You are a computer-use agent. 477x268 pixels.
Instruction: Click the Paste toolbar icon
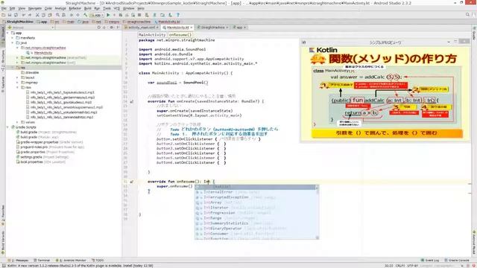[50, 15]
